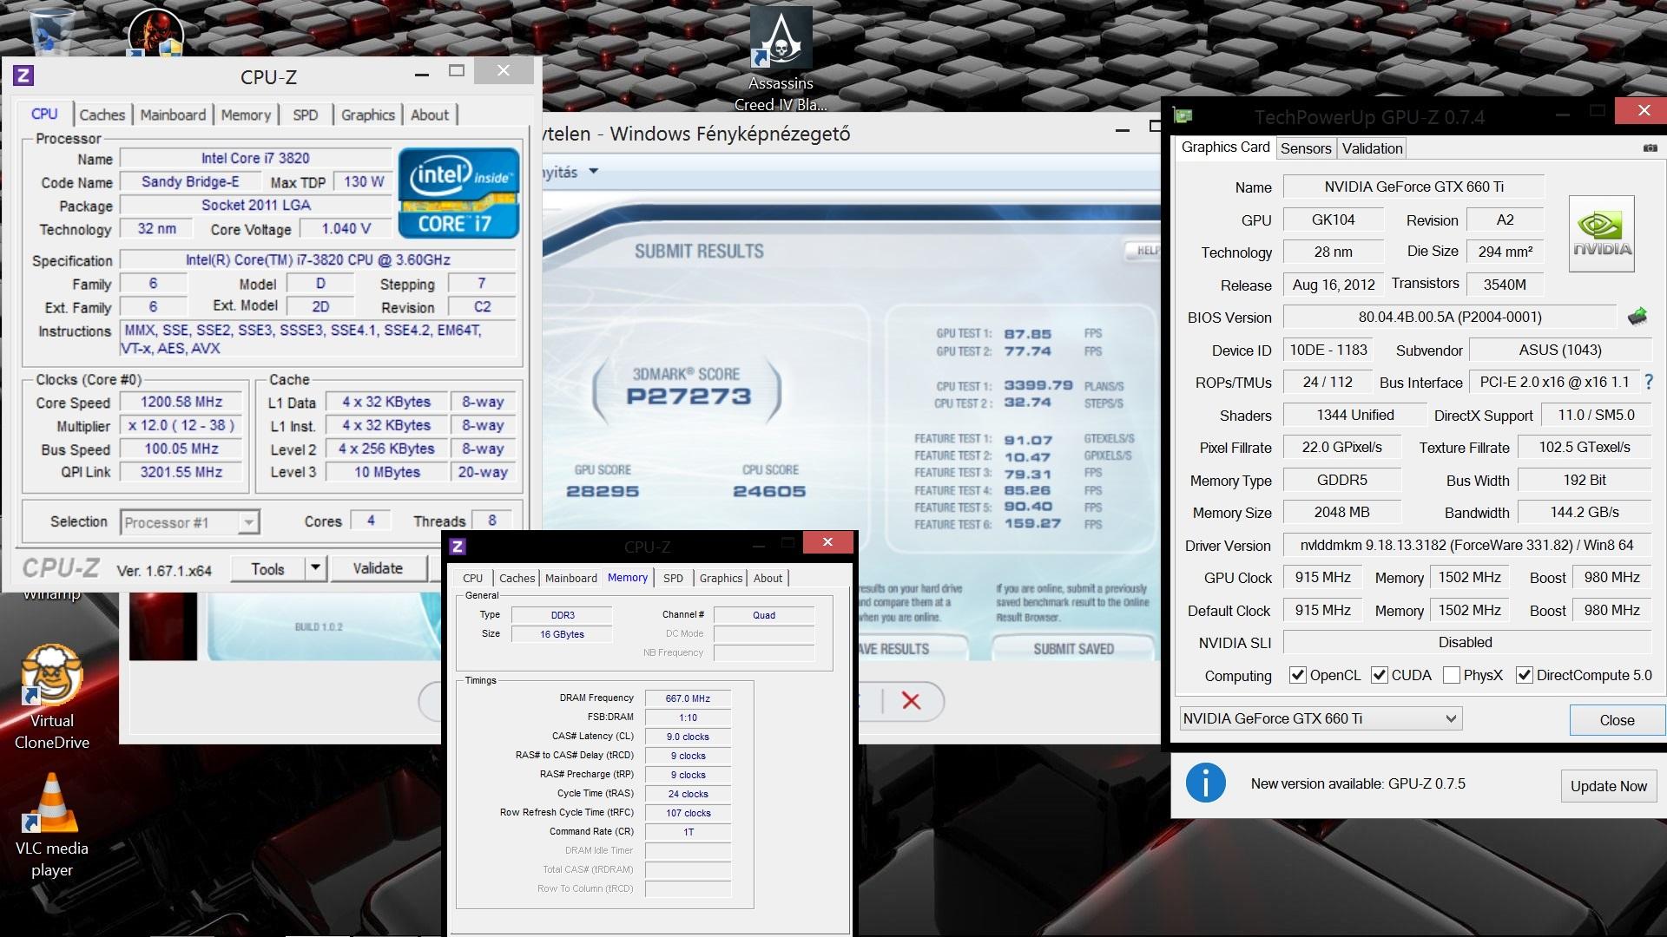Viewport: 1667px width, 937px height.
Task: Click the NVIDIA logo in GPU-Z
Action: [x=1601, y=234]
